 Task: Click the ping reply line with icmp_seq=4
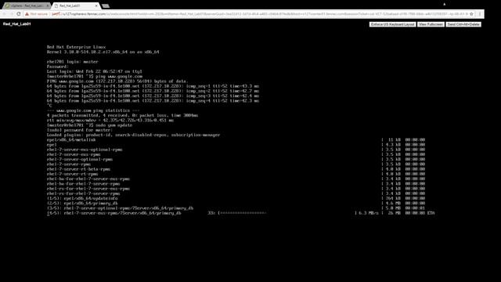coord(153,101)
